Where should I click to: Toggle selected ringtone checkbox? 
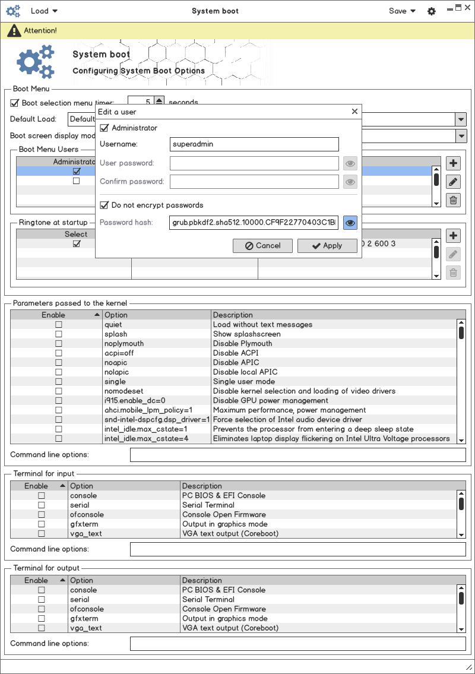click(77, 243)
